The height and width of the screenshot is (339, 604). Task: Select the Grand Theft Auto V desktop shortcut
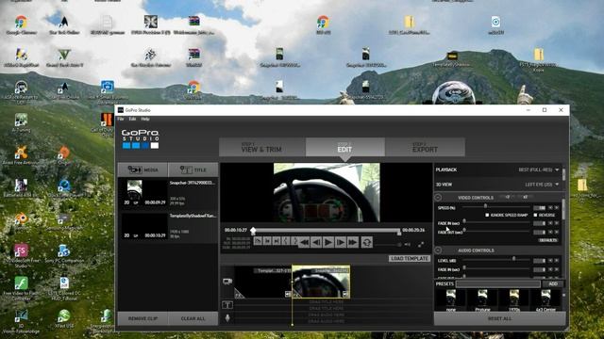click(x=64, y=57)
